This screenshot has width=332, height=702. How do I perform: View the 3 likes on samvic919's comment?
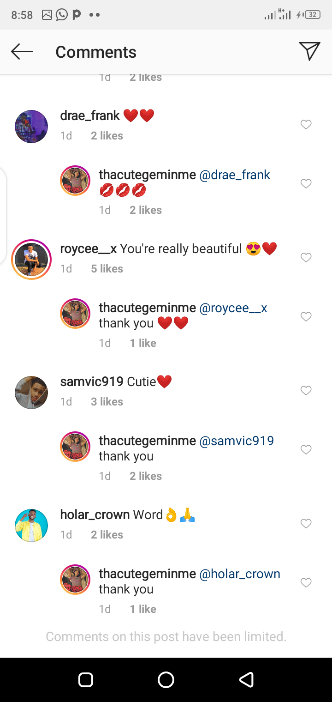[107, 402]
